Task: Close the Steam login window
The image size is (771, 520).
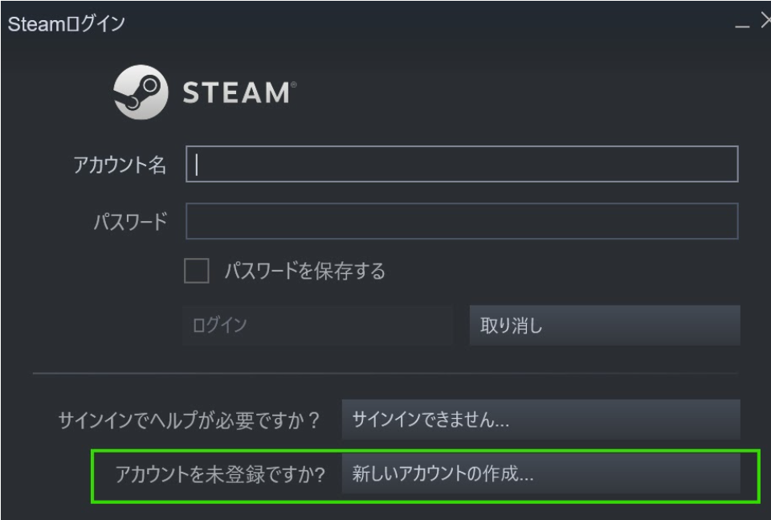Action: (x=765, y=21)
